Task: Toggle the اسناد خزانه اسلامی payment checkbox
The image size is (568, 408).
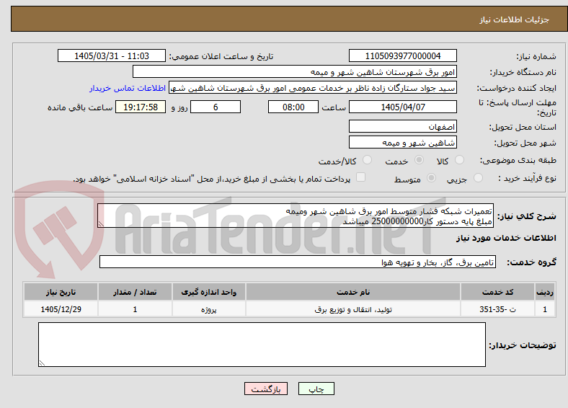Action: 360,177
